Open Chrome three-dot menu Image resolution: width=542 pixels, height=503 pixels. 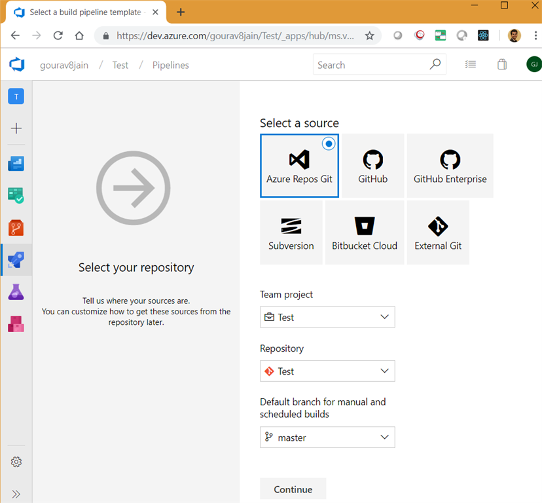coord(535,35)
